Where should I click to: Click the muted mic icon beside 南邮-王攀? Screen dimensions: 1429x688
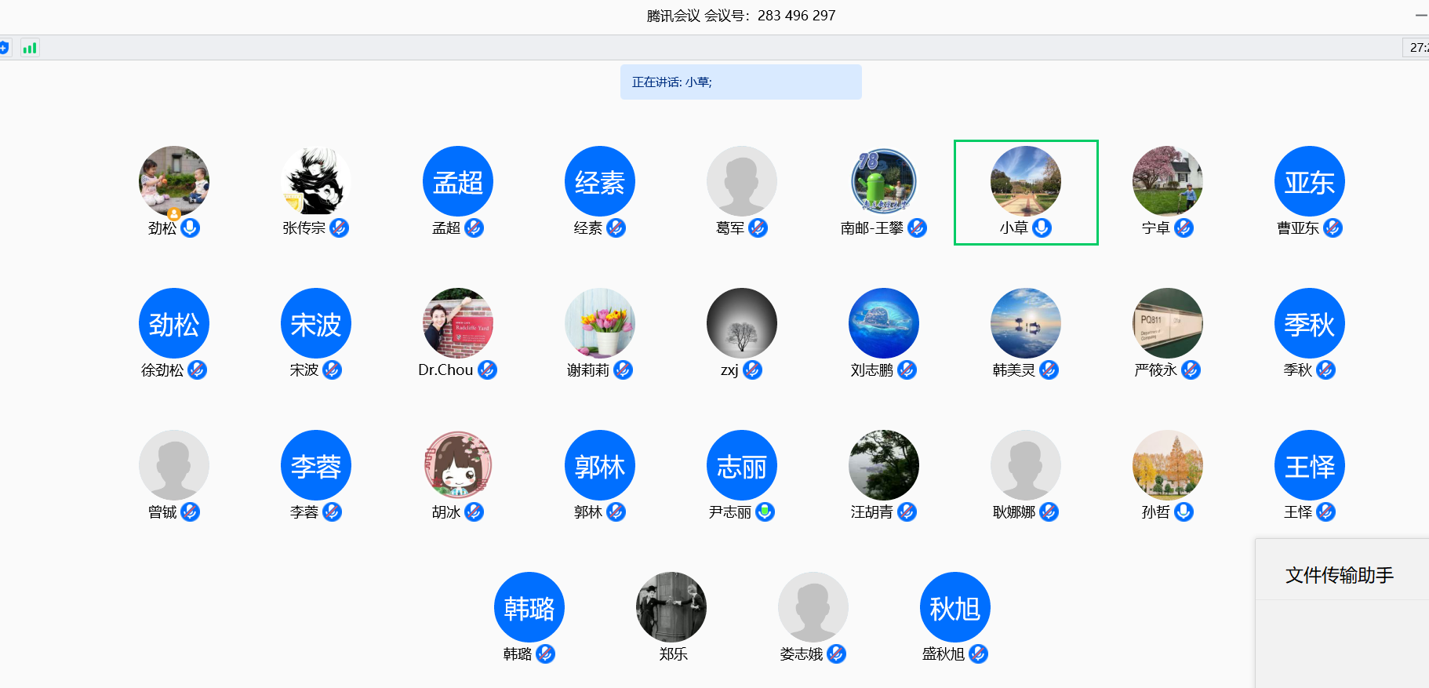point(917,228)
